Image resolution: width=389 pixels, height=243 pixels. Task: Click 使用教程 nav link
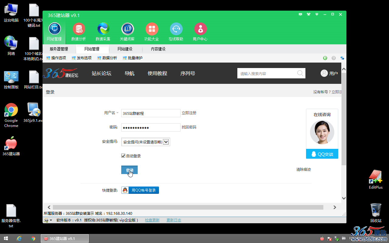point(157,73)
